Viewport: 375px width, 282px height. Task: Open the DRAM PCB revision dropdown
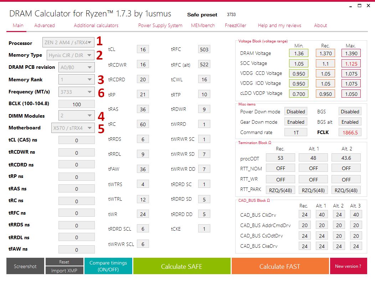point(77,67)
